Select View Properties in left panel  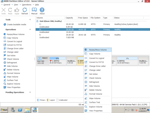(12, 87)
